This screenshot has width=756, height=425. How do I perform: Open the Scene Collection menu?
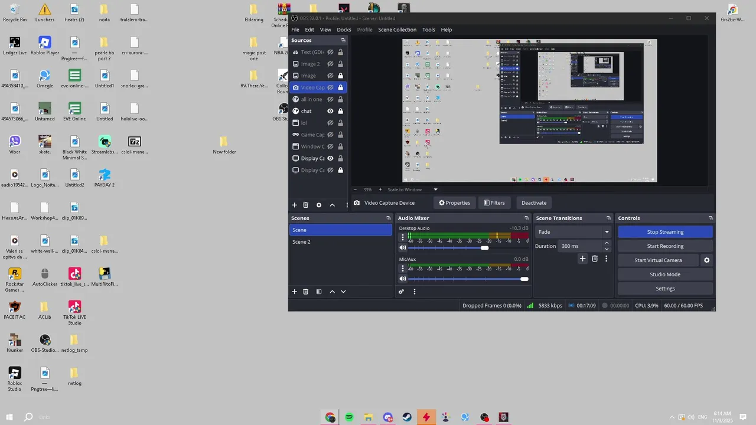[397, 30]
